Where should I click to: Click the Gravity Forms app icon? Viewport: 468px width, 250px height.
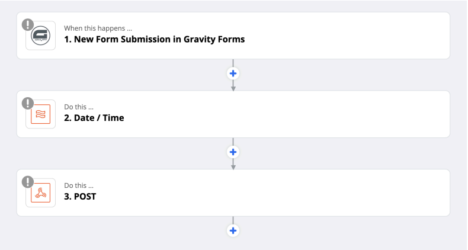(x=40, y=36)
